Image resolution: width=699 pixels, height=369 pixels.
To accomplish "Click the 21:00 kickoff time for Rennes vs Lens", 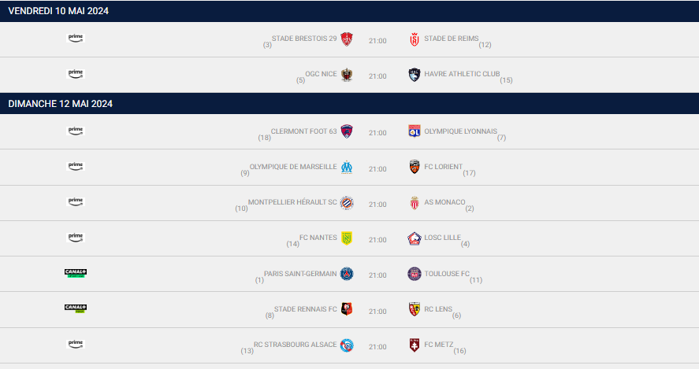I will pyautogui.click(x=377, y=312).
